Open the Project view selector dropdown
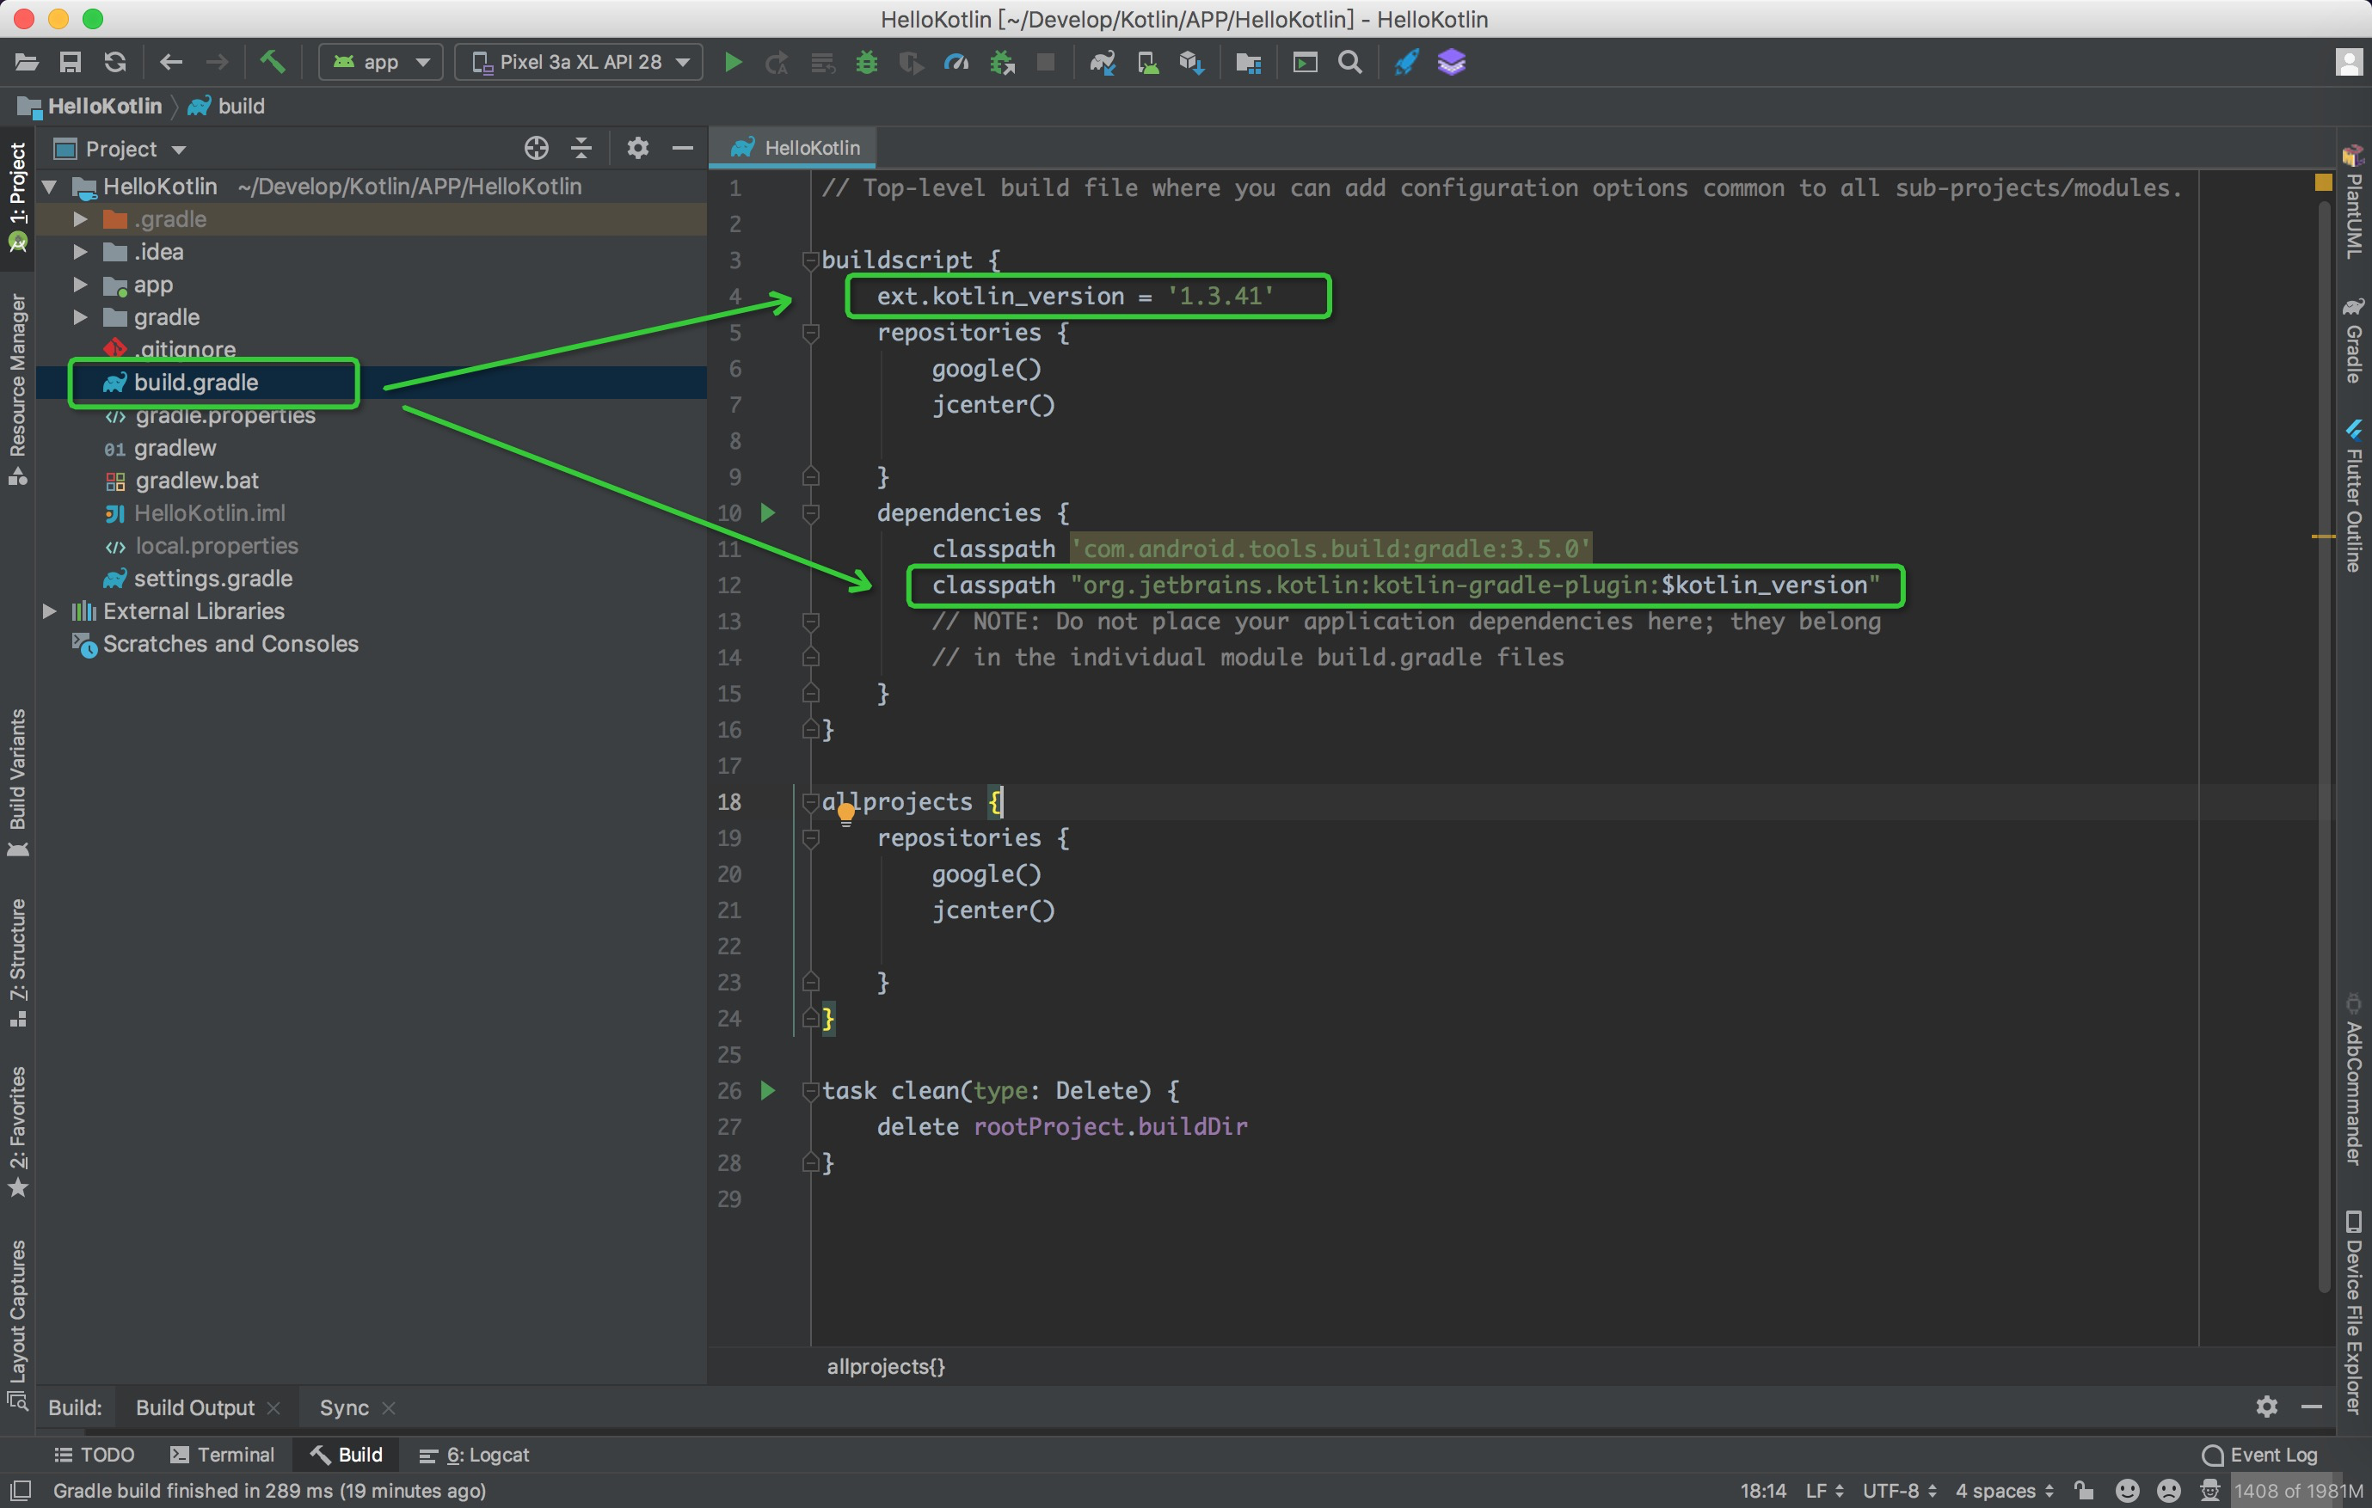Screen dimensions: 2372x1508 pos(121,149)
